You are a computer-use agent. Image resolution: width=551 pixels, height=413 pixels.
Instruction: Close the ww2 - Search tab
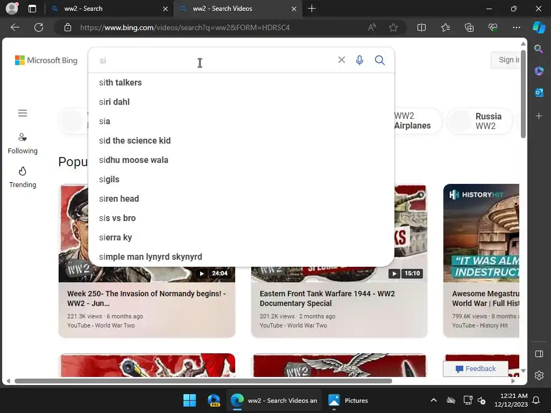pyautogui.click(x=165, y=9)
